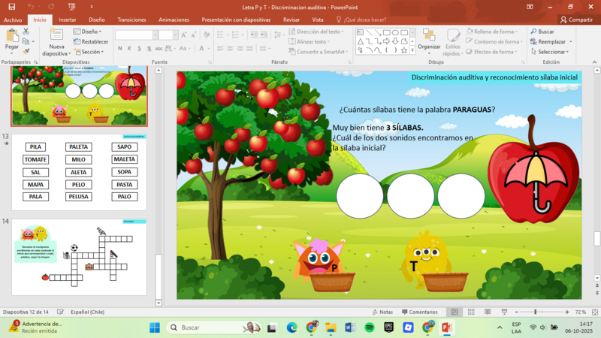Increase font size with the larger A icon
Image resolution: width=601 pixels, height=338 pixels.
pos(184,35)
